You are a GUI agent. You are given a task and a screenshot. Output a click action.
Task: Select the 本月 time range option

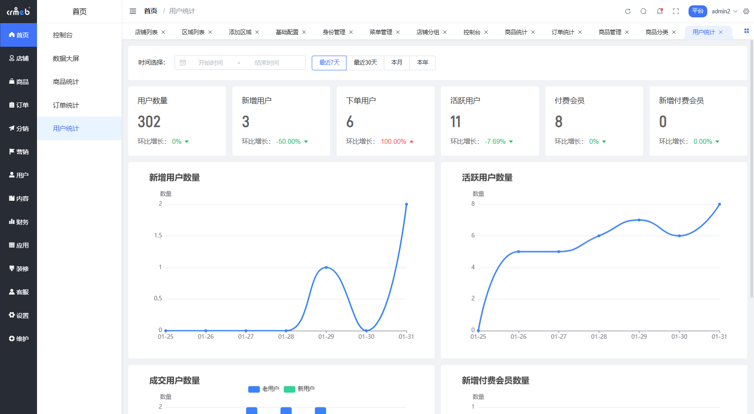[x=396, y=63]
